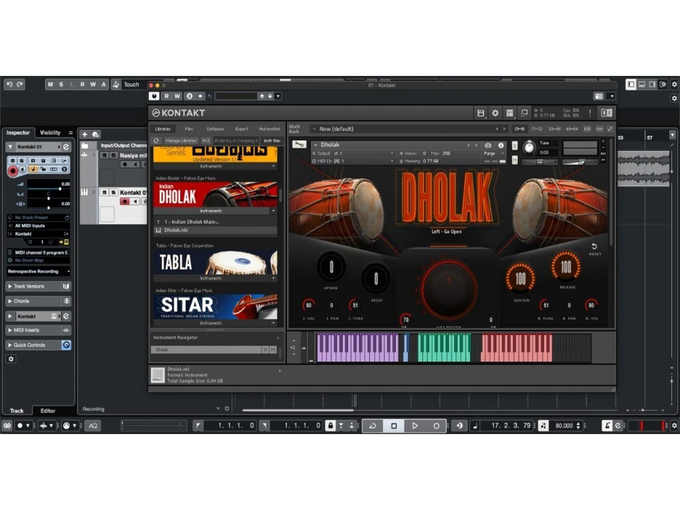Click the Native Instruments logo button
The image size is (680, 510).
607,113
